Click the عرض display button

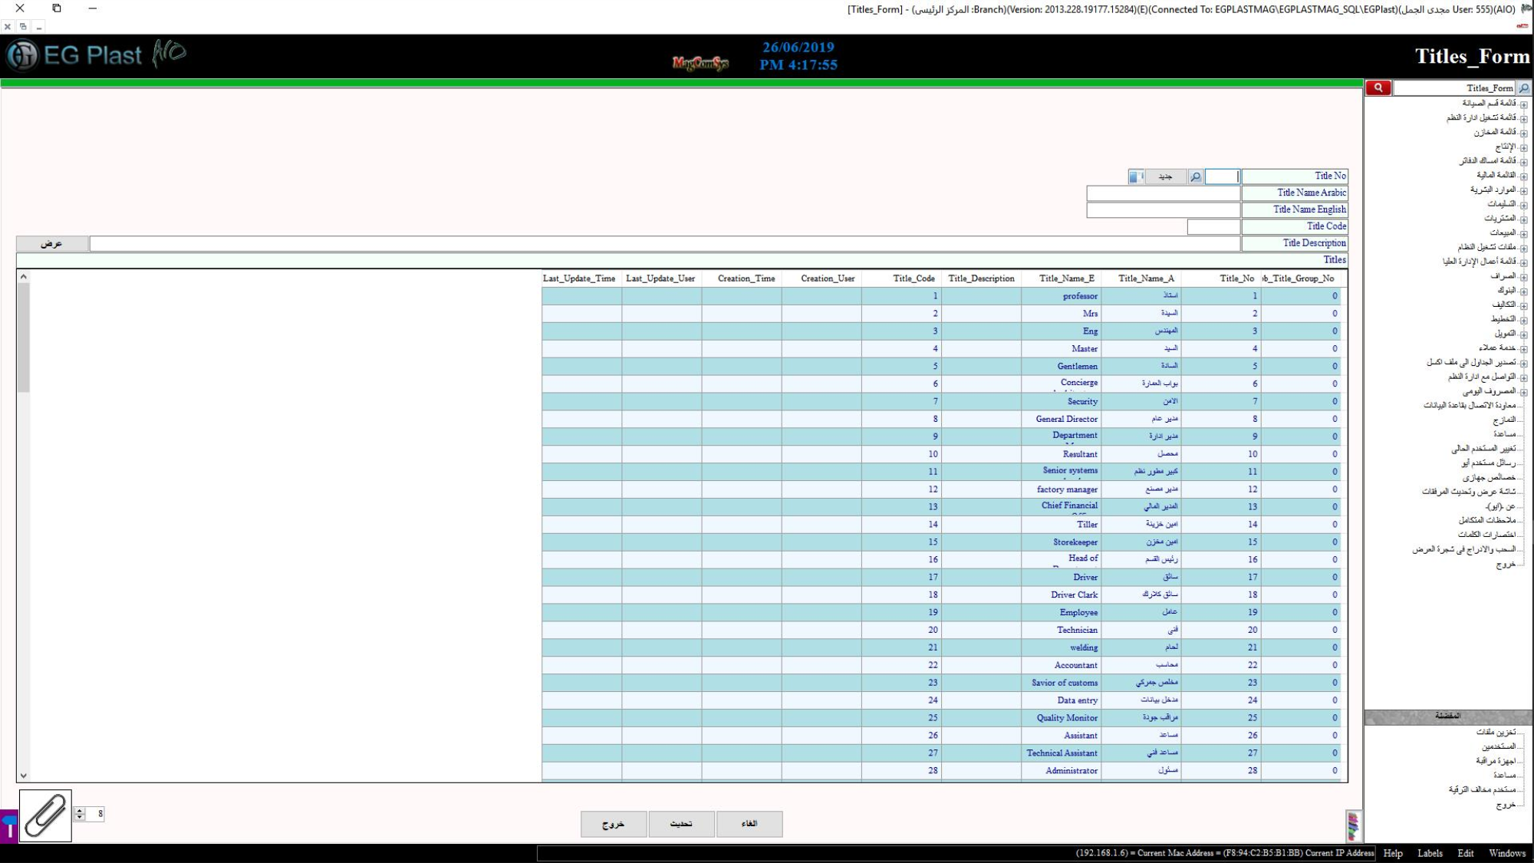click(52, 244)
